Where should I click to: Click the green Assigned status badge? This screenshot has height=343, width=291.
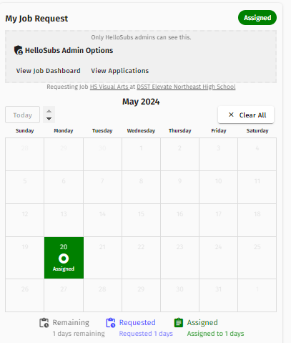257,18
